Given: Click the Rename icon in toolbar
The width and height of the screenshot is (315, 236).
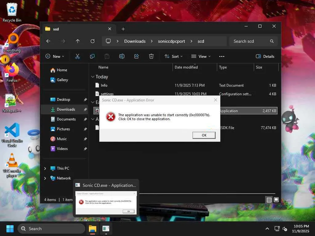Looking at the screenshot, I should pyautogui.click(x=122, y=57).
